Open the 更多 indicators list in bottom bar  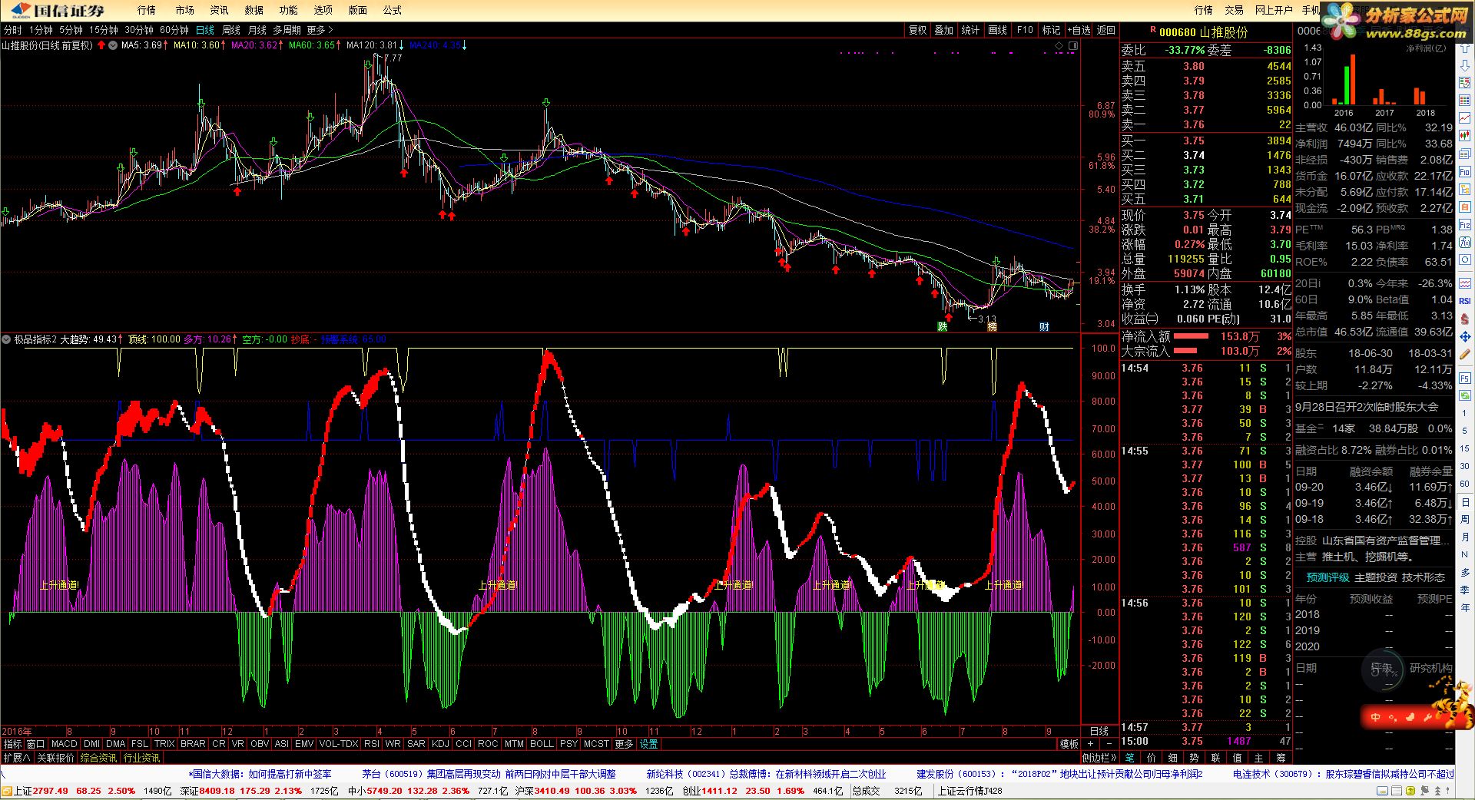[624, 744]
